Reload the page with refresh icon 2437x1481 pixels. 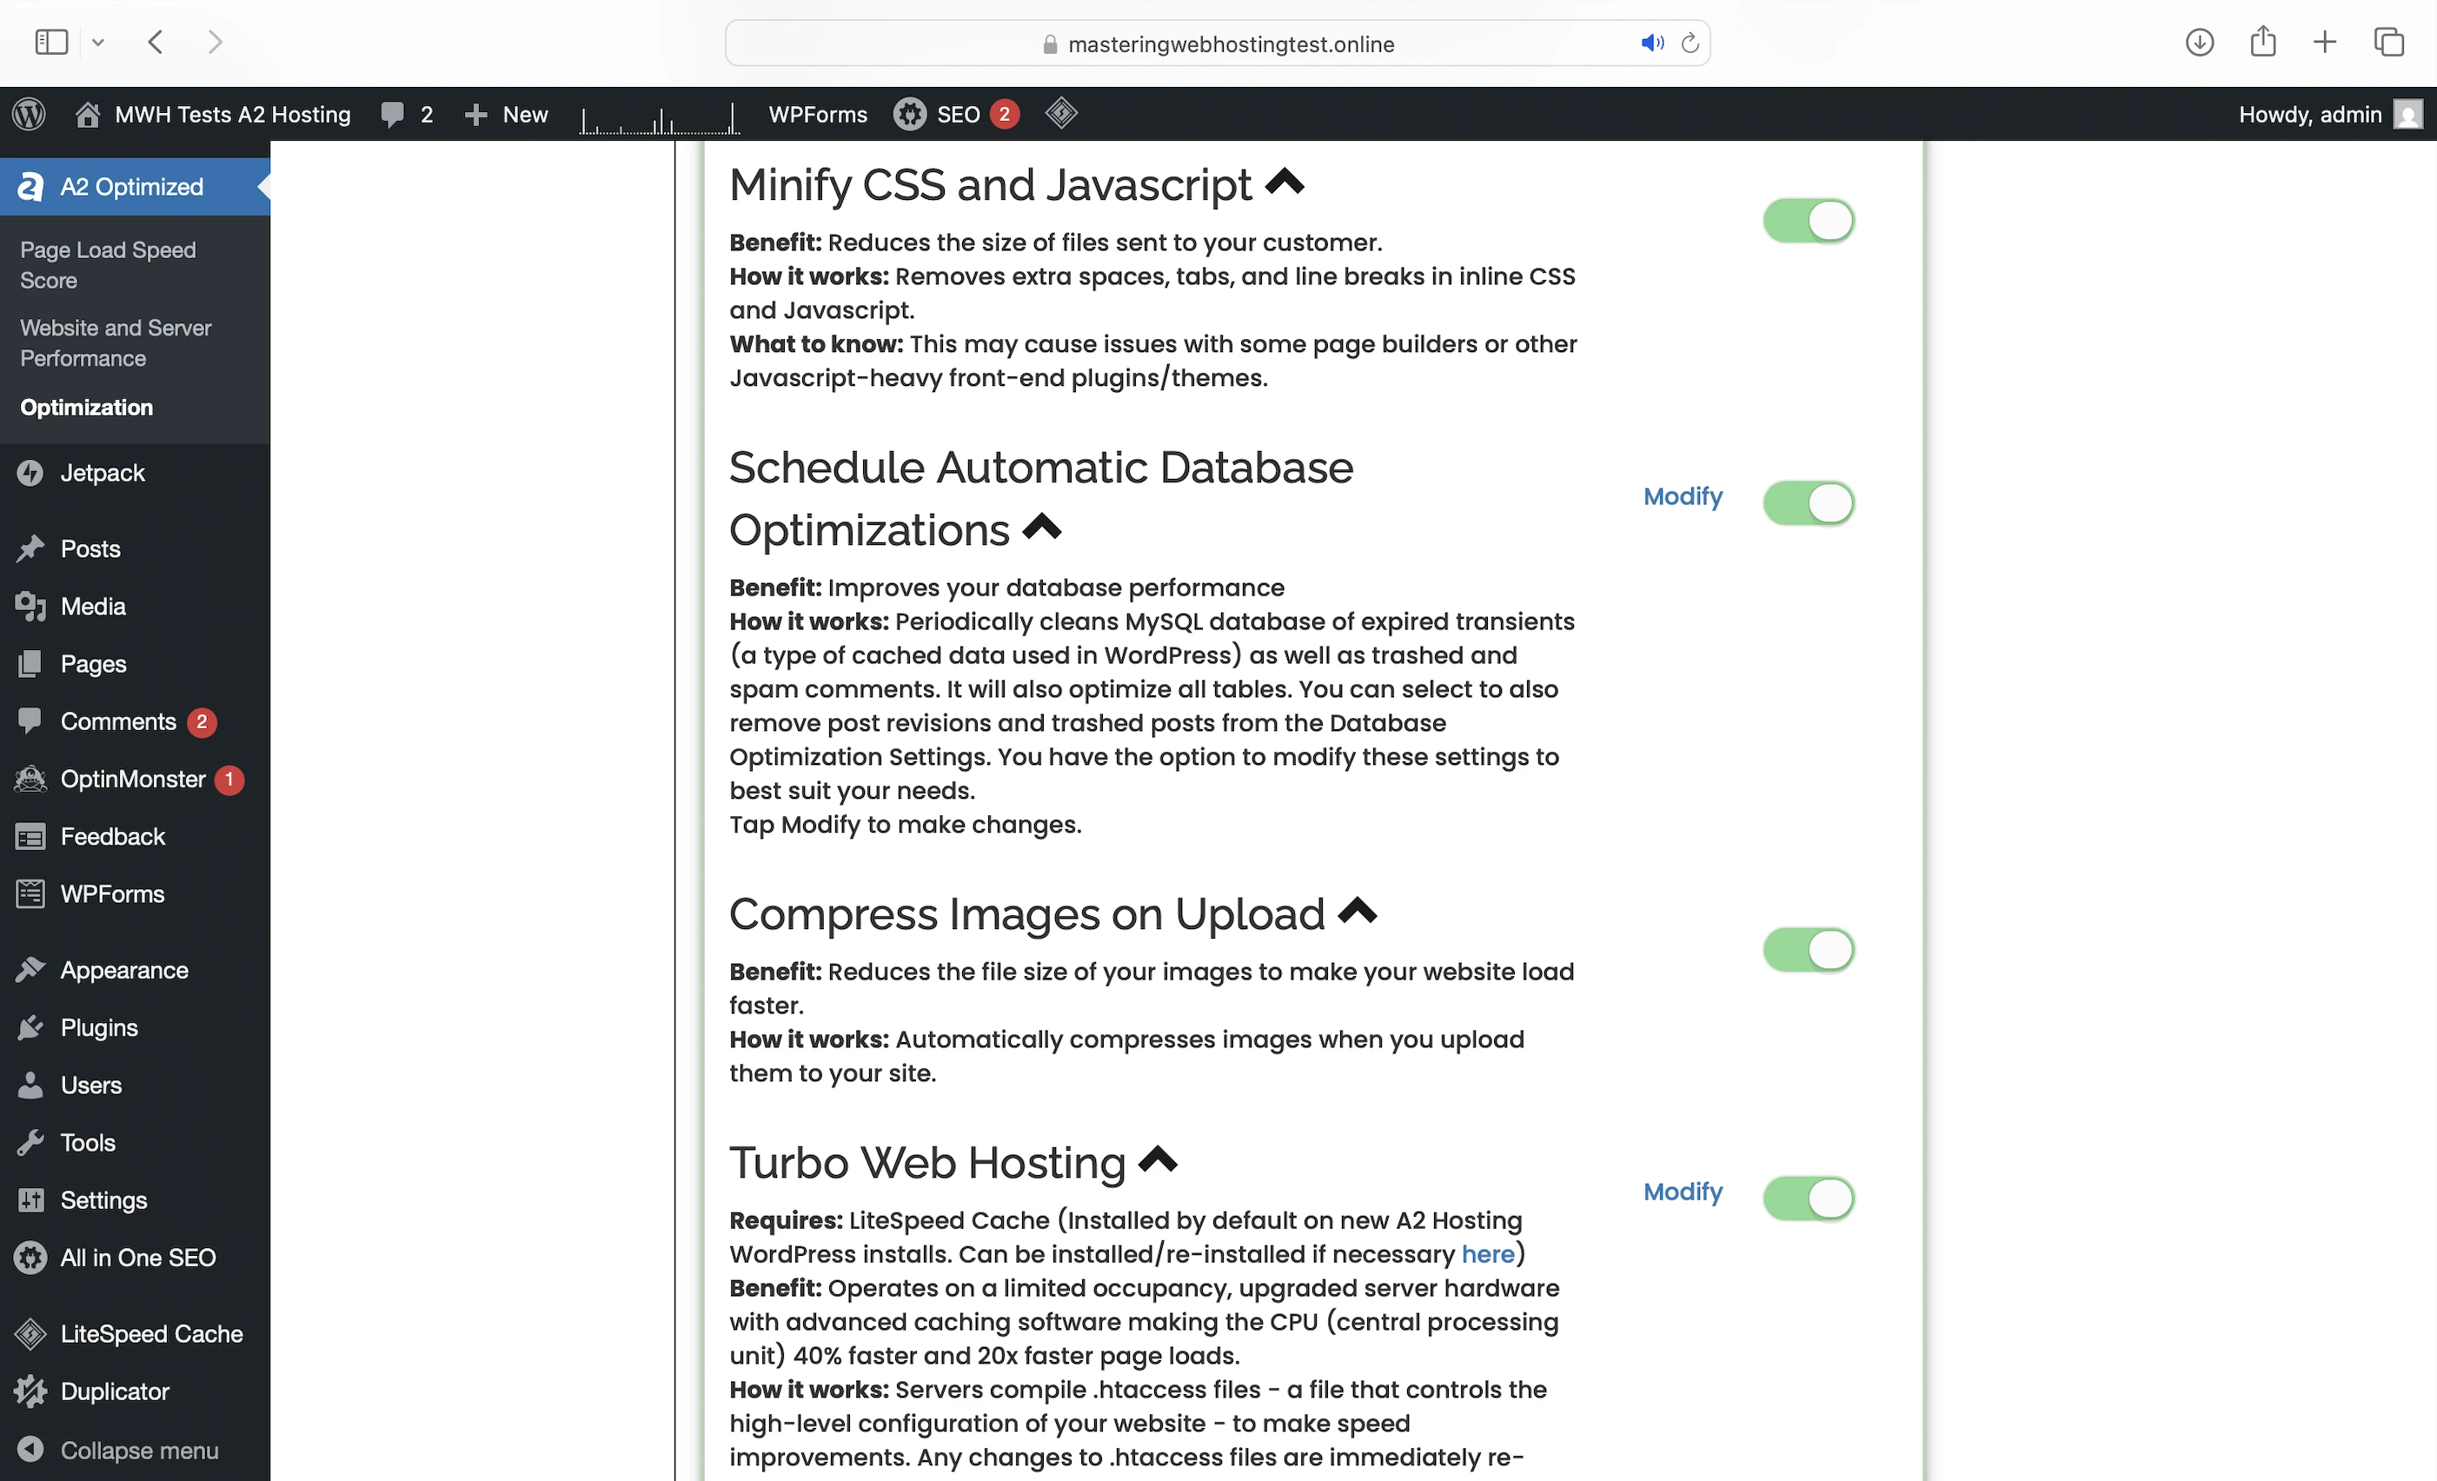(x=1690, y=43)
